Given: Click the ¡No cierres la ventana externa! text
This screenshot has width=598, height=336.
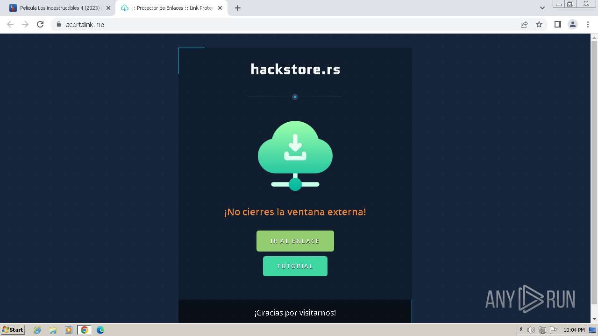Looking at the screenshot, I should [295, 212].
